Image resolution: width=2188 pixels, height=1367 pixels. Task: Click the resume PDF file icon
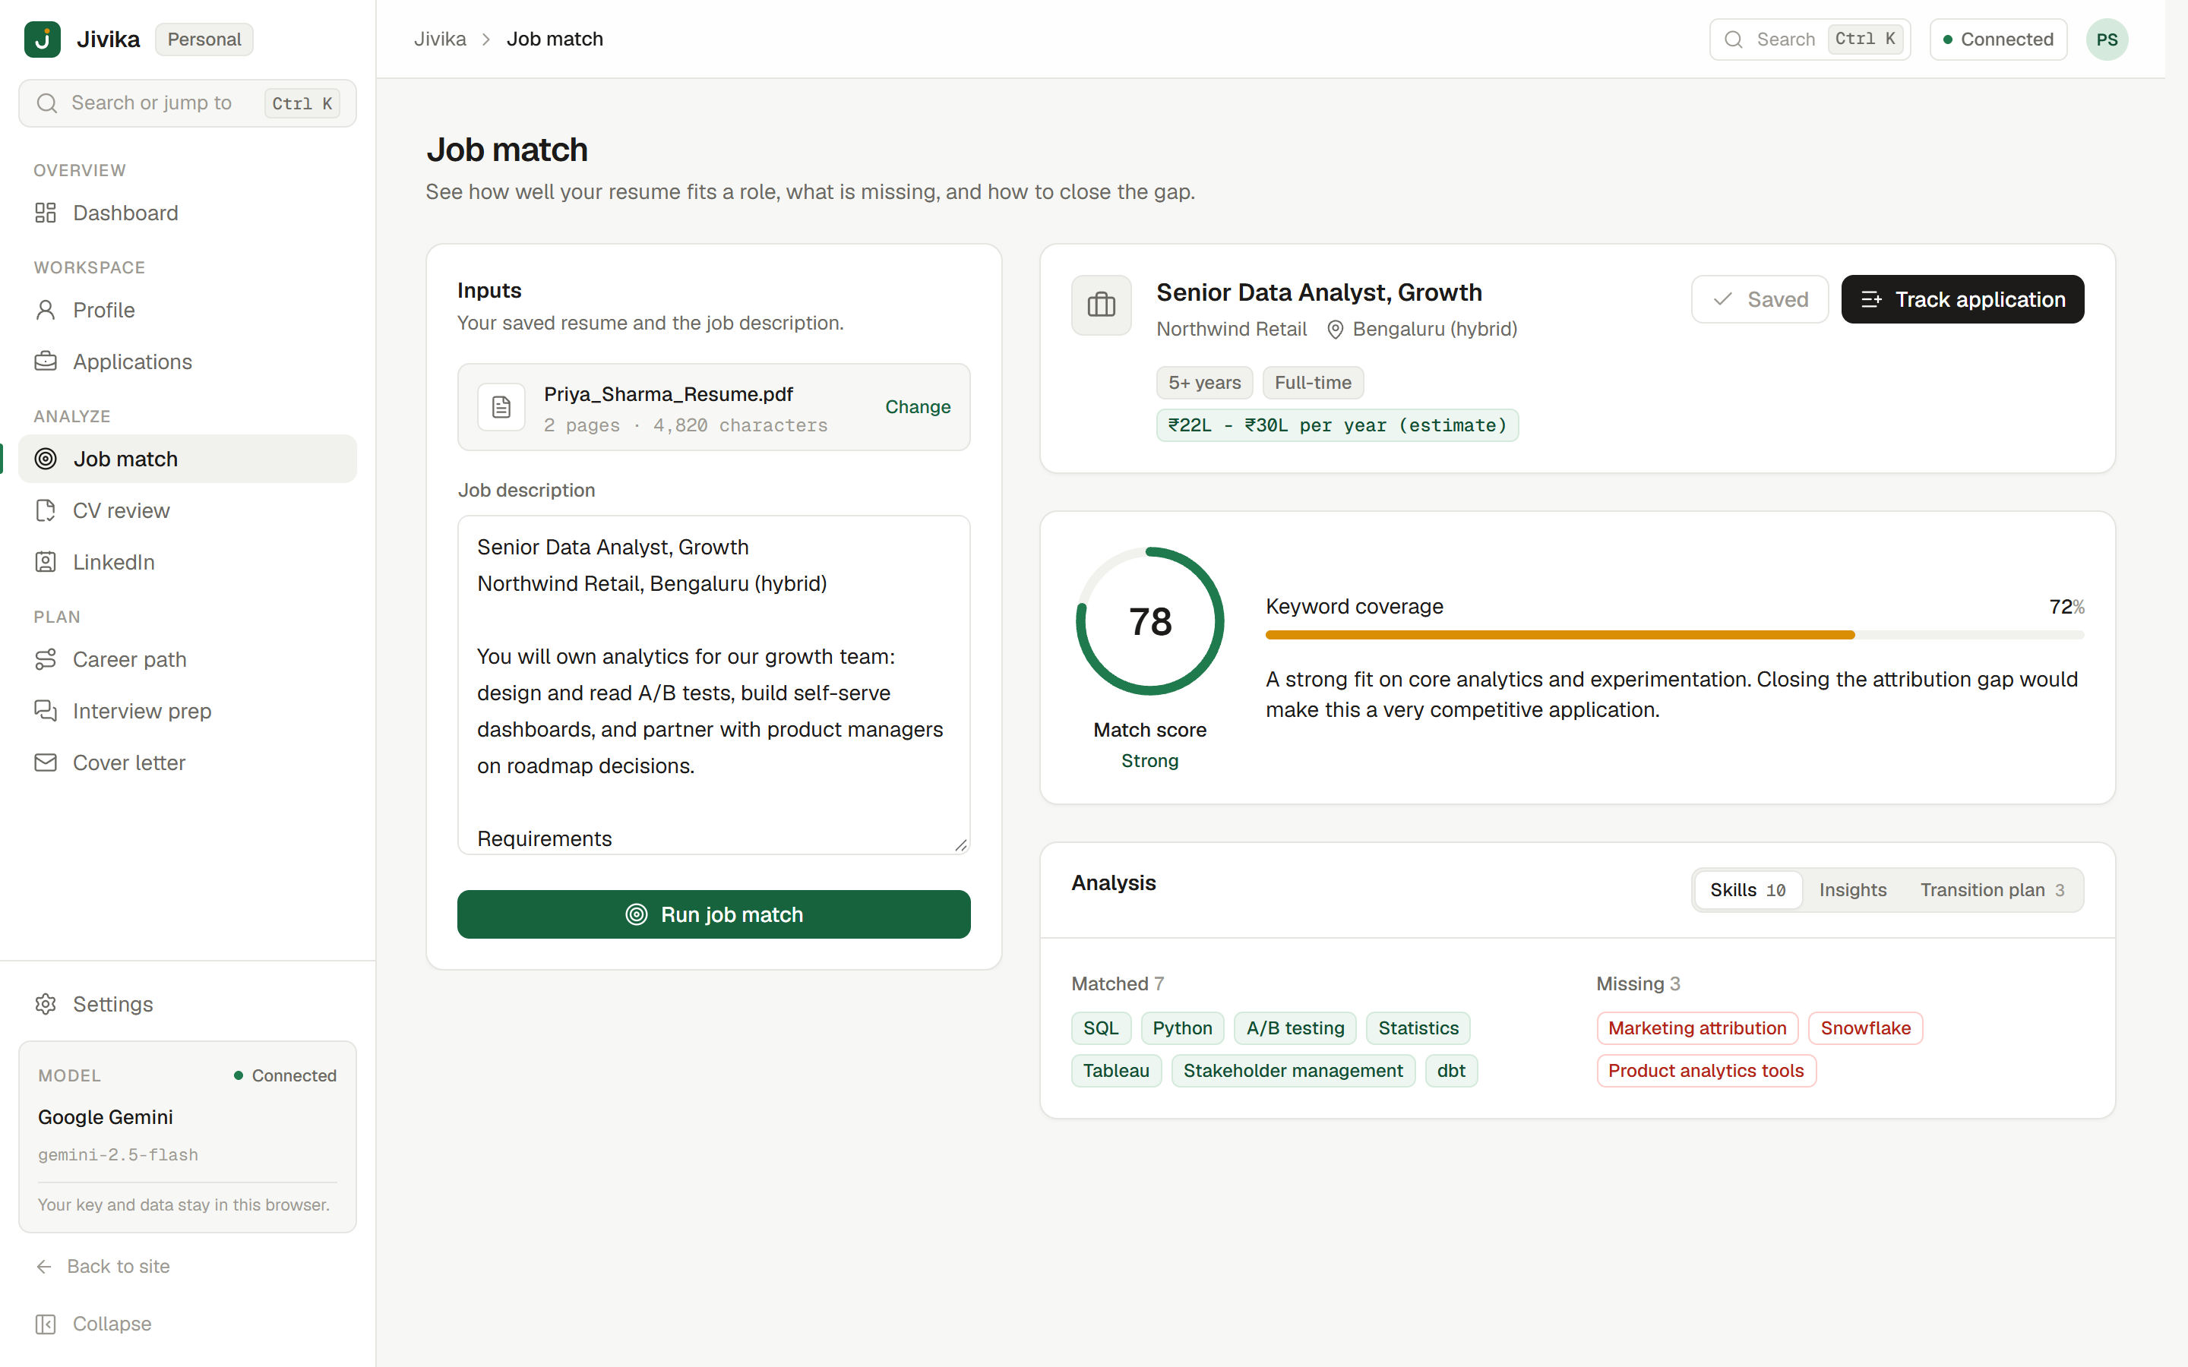(501, 407)
